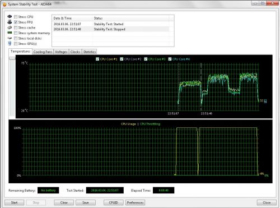Toggle the CPU Core #2 graph checkbox
280x208 pixels.
[122, 59]
